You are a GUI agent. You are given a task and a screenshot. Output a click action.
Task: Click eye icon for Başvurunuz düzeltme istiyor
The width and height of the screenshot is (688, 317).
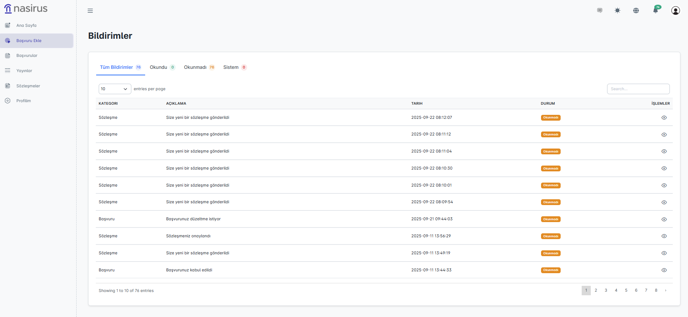pyautogui.click(x=664, y=219)
